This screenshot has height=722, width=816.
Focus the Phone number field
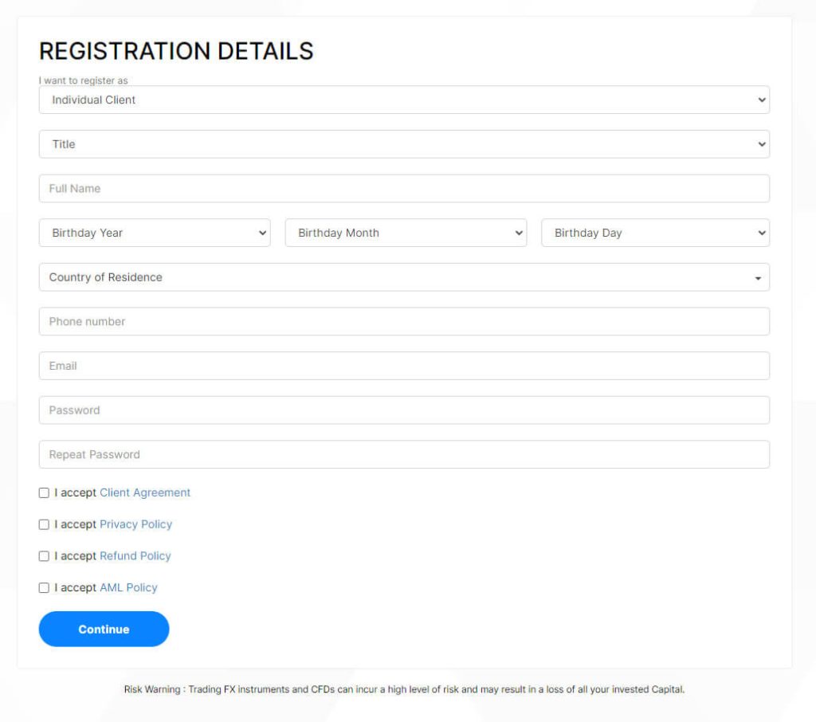[404, 321]
